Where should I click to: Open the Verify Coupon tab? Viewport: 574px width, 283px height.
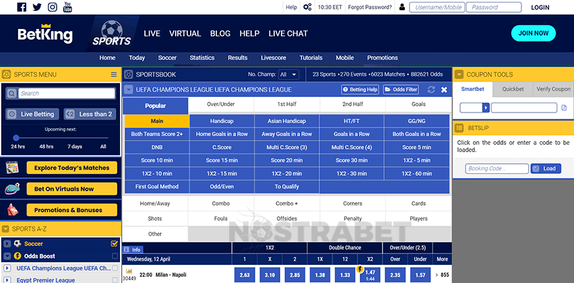point(553,89)
